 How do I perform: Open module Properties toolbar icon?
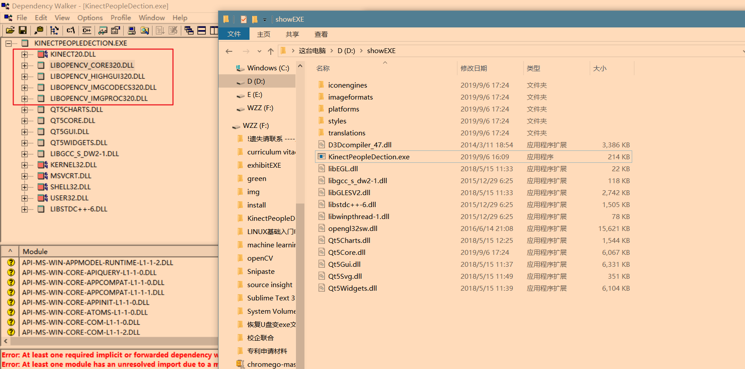[115, 30]
